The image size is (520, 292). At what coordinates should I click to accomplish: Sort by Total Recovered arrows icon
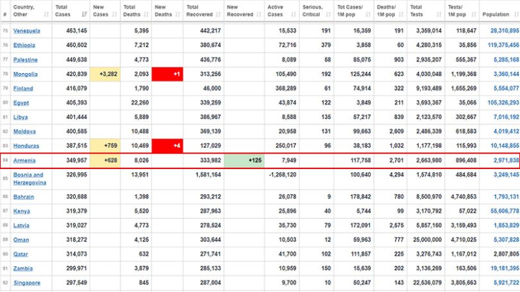218,14
